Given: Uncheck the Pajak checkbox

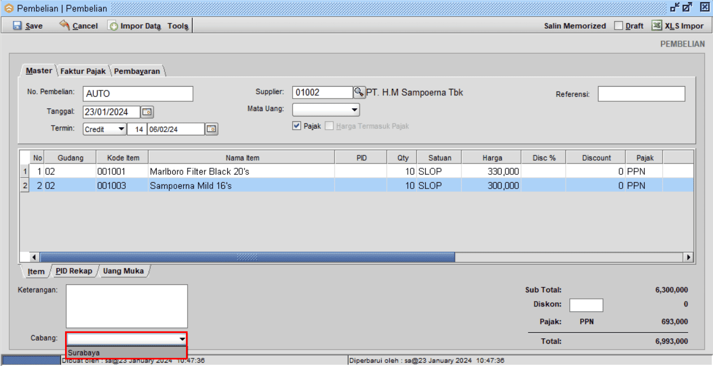Looking at the screenshot, I should (297, 126).
